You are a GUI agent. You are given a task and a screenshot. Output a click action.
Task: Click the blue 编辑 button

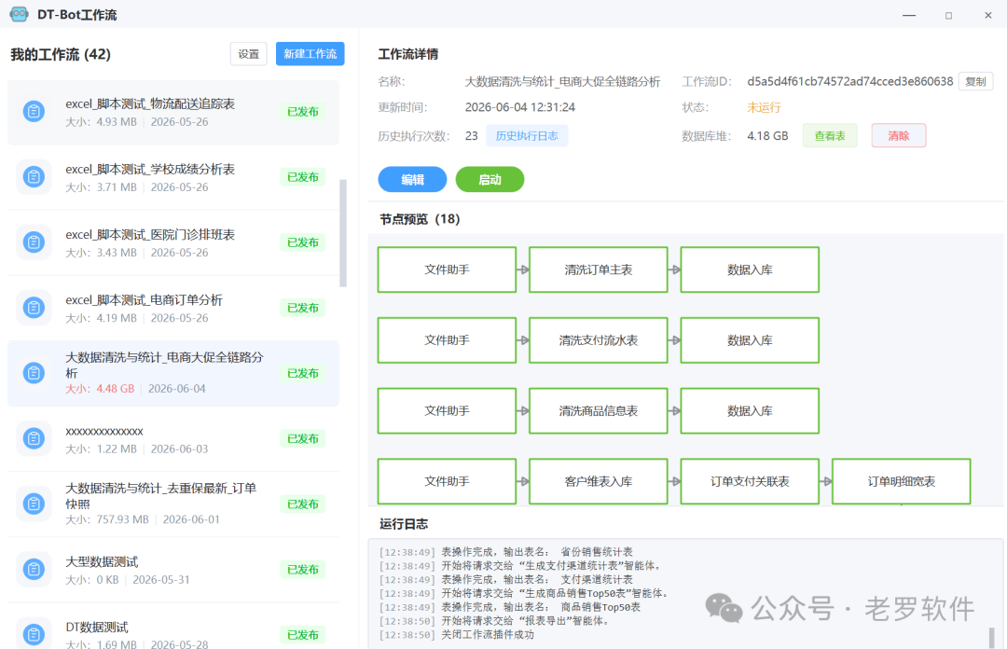click(x=412, y=179)
